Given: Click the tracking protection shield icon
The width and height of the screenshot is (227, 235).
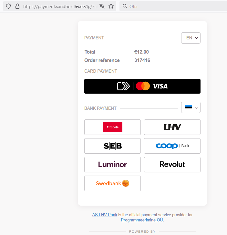Looking at the screenshot, I should (8, 6).
